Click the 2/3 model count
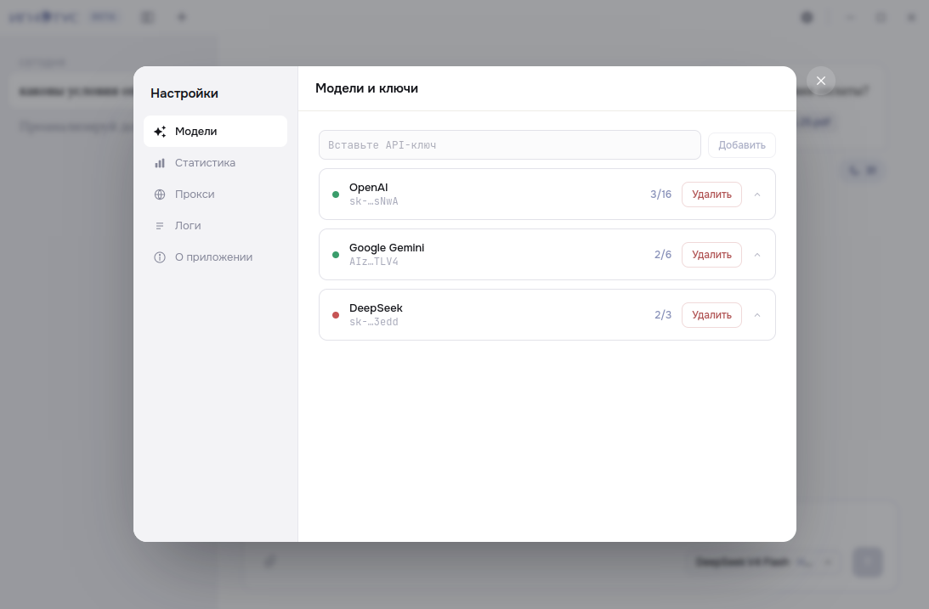This screenshot has width=929, height=609. tap(663, 315)
